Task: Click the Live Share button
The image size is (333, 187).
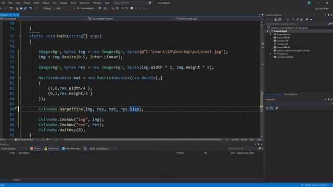Action: (x=322, y=9)
